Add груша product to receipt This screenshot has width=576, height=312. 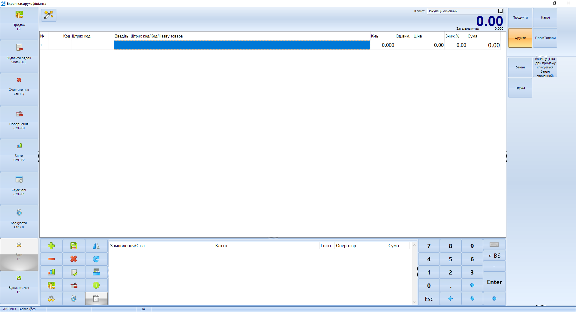(x=520, y=88)
